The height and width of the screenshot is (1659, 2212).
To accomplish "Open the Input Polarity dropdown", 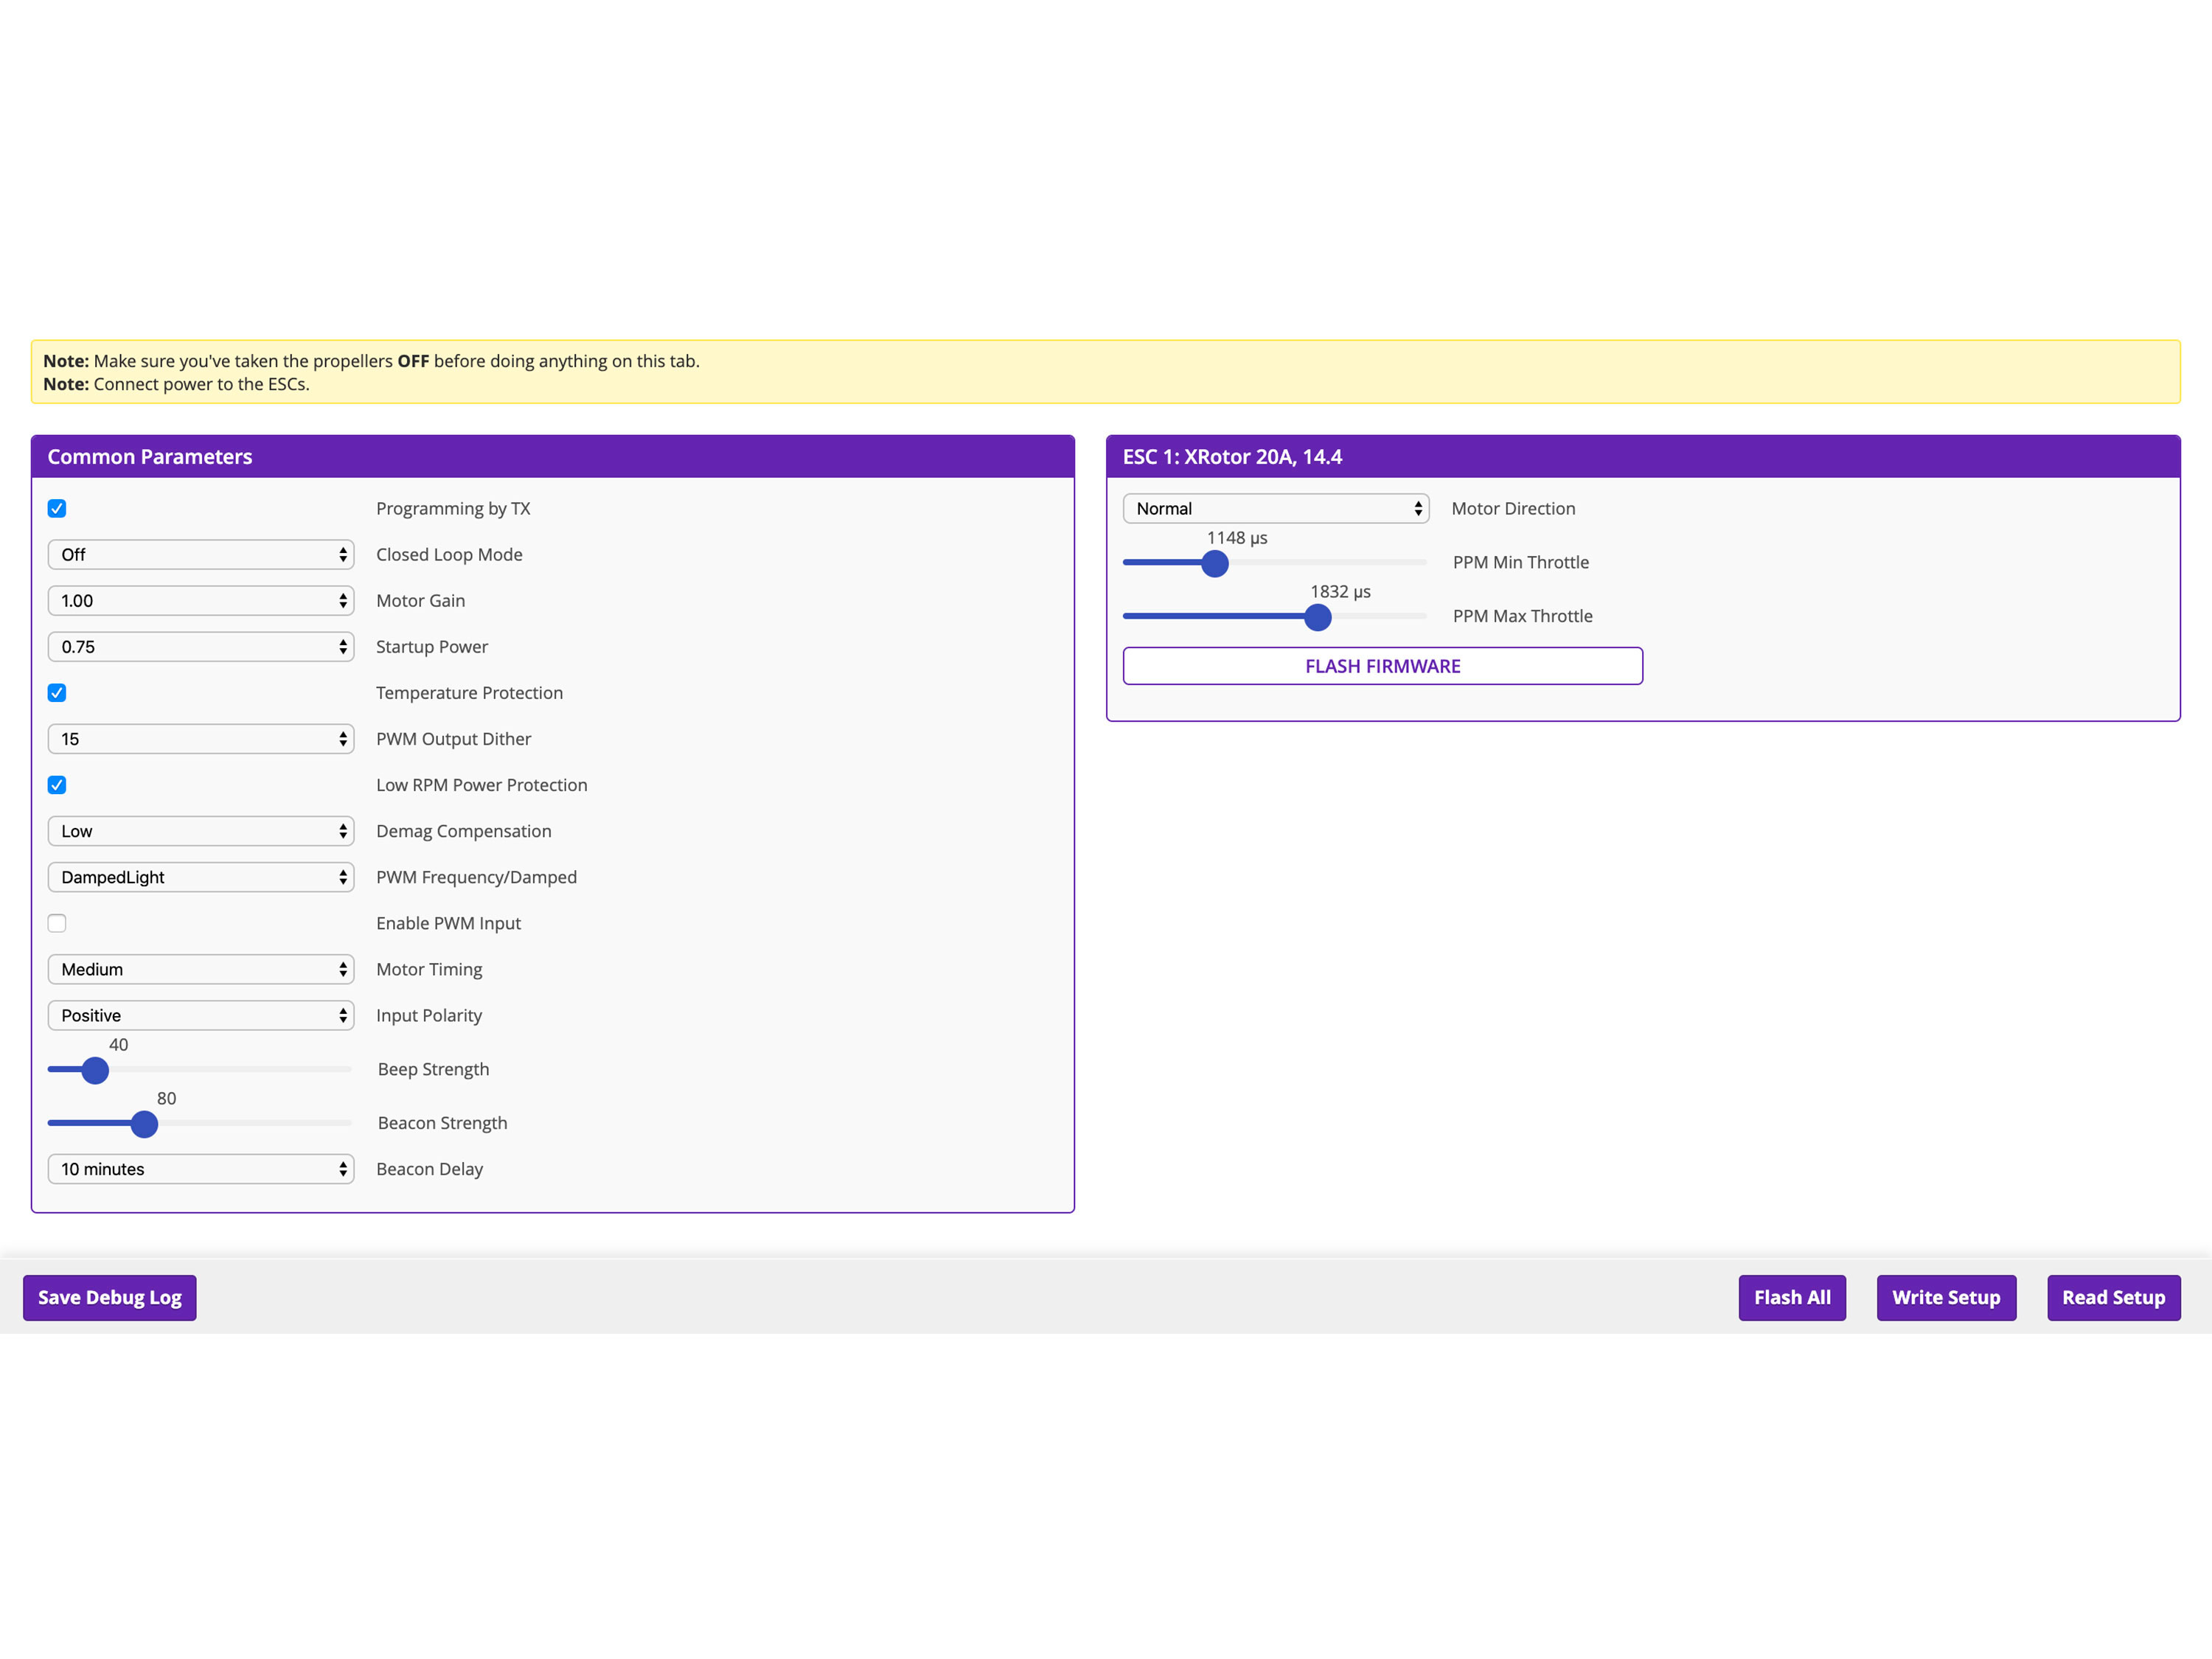I will click(x=200, y=1015).
